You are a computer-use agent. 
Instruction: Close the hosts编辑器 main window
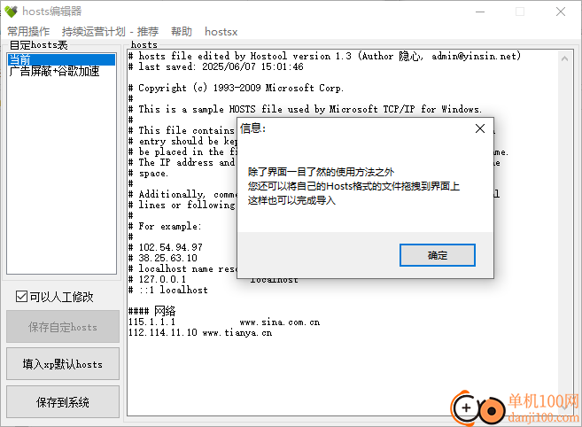(x=561, y=12)
